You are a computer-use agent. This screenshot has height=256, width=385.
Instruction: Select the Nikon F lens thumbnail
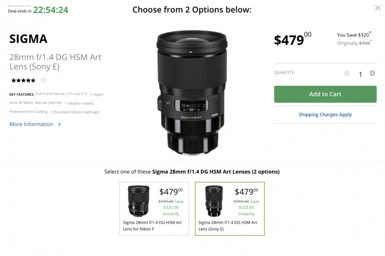(138, 201)
